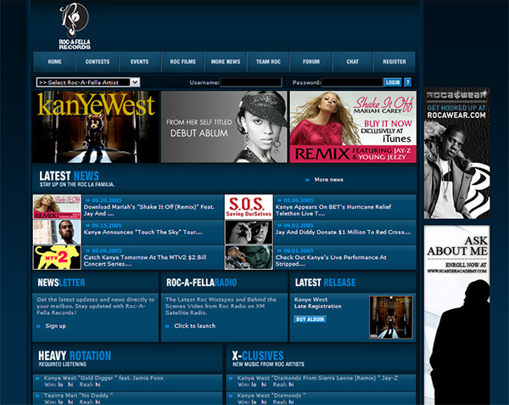Click the arrow bullet beside Gold Digger track
Screen dimensions: 509x405
tap(37, 379)
